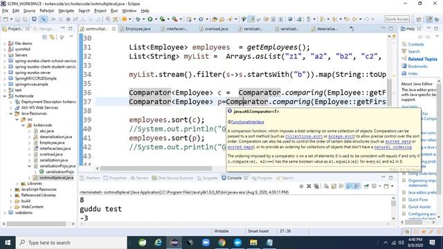The image size is (443, 249).
Task: Click the External Tools red toolbox icon
Action: click(x=175, y=19)
